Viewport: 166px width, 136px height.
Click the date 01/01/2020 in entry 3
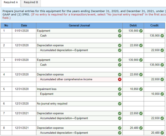click(22, 60)
